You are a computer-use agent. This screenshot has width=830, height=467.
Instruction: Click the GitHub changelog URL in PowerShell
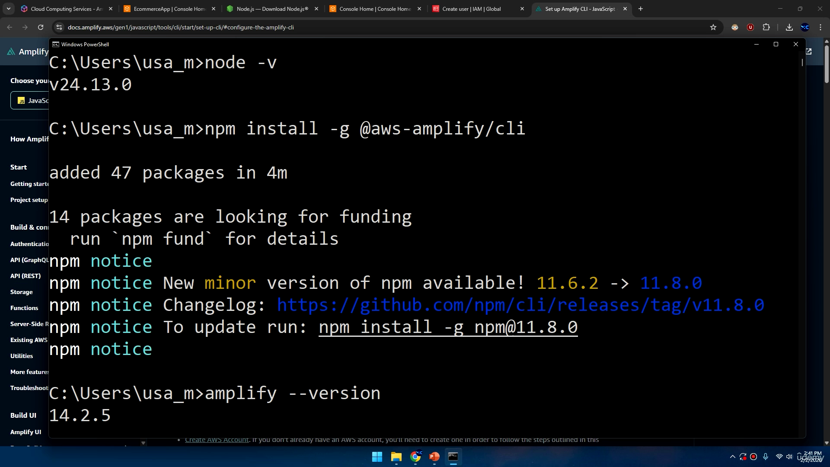(x=520, y=305)
